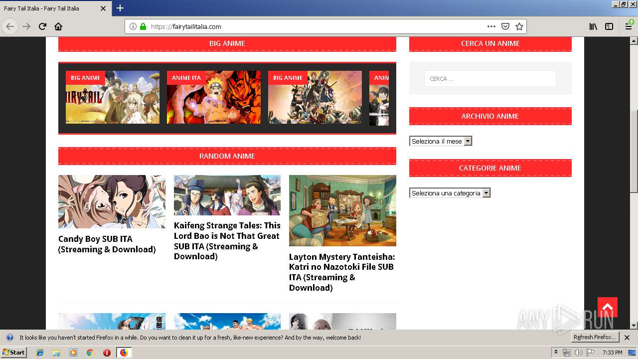Open Windows Media Player from taskbar
The height and width of the screenshot is (359, 638).
tap(73, 353)
